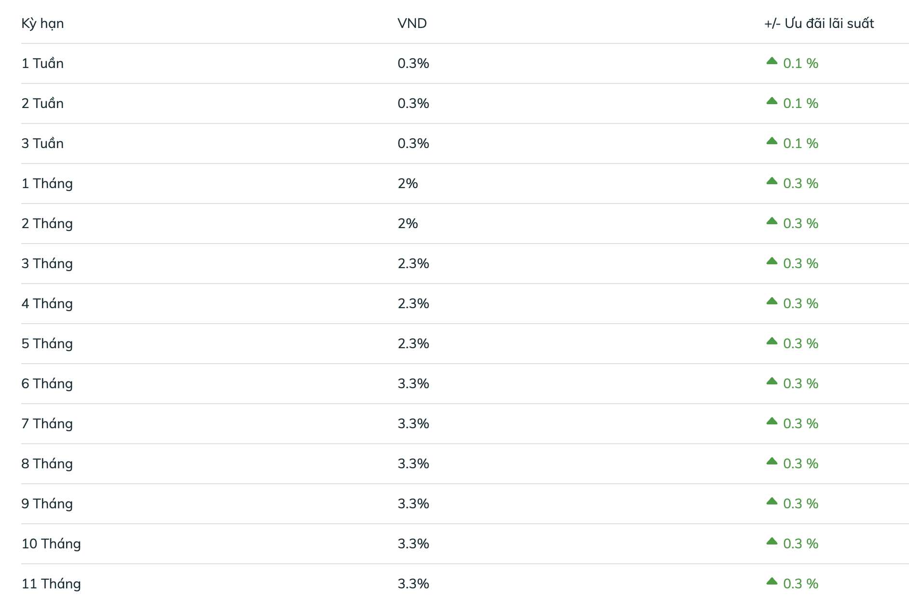This screenshot has width=909, height=599.
Task: Click the Kỳ hạn column header
Action: 42,24
